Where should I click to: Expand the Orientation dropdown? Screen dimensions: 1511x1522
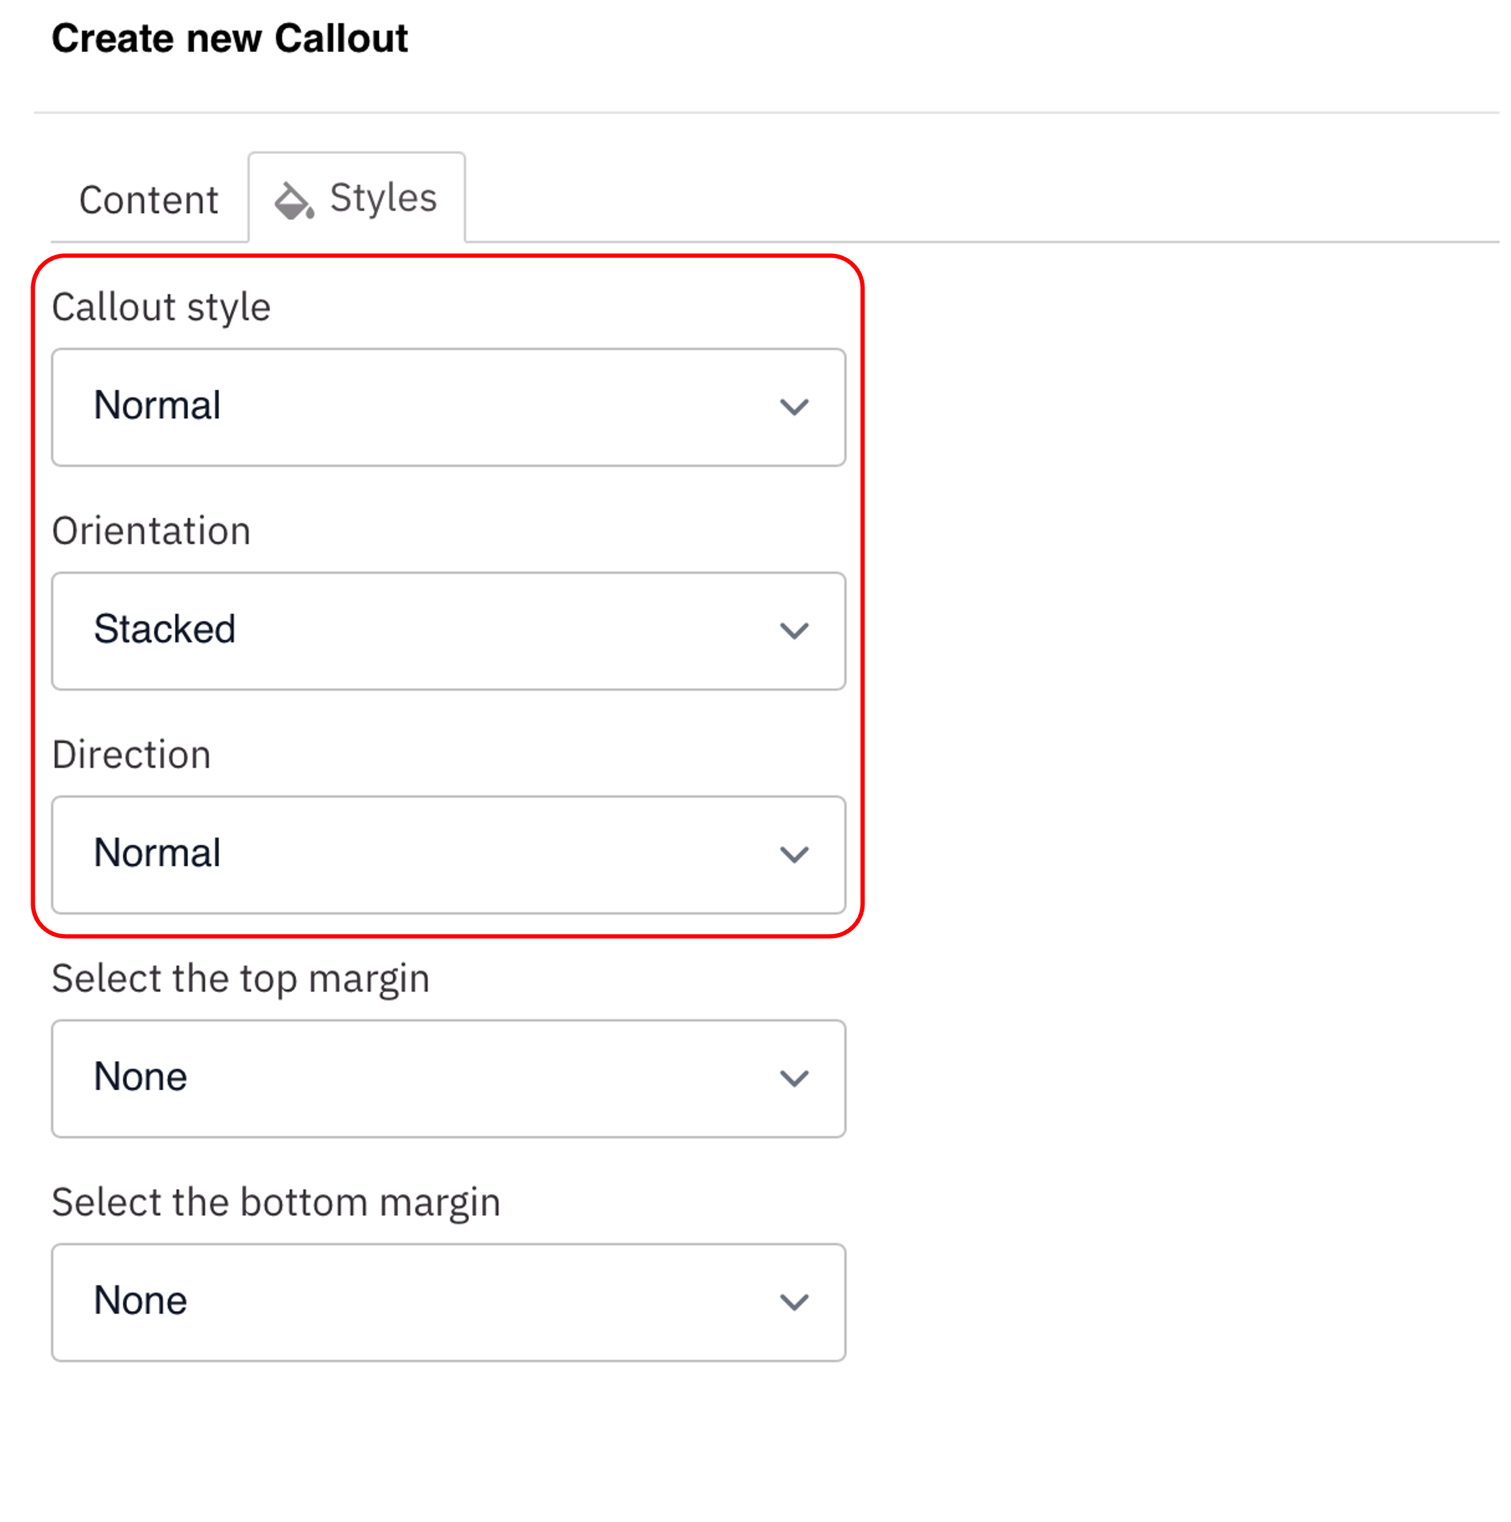[x=448, y=631]
